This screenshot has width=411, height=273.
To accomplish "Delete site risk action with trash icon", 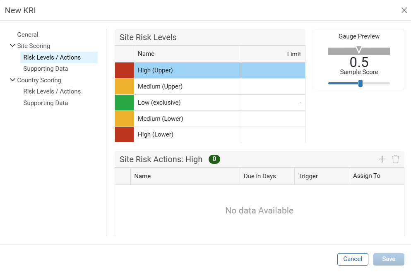I will pos(396,159).
